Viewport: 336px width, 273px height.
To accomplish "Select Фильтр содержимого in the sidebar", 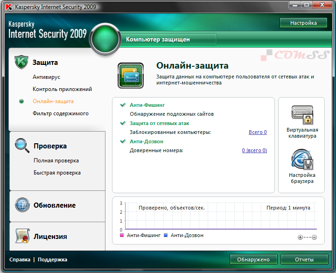I will [60, 113].
